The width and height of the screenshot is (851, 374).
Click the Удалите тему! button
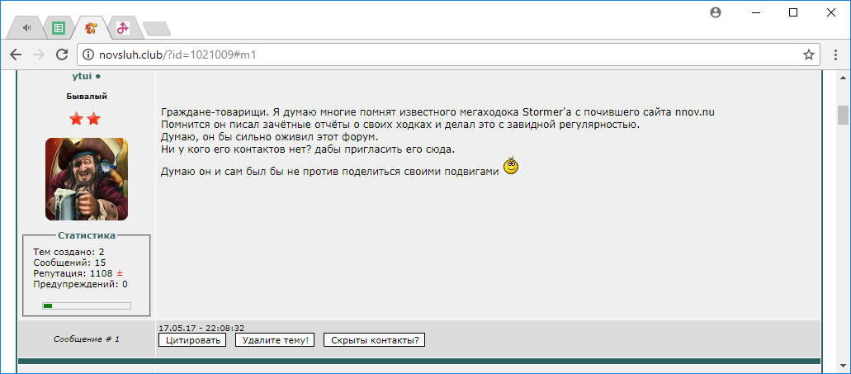275,340
